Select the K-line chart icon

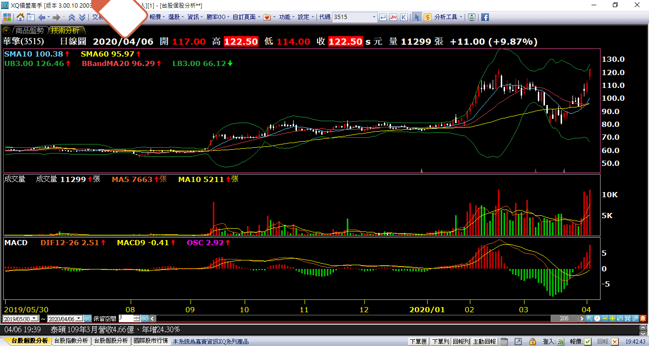pos(403,17)
